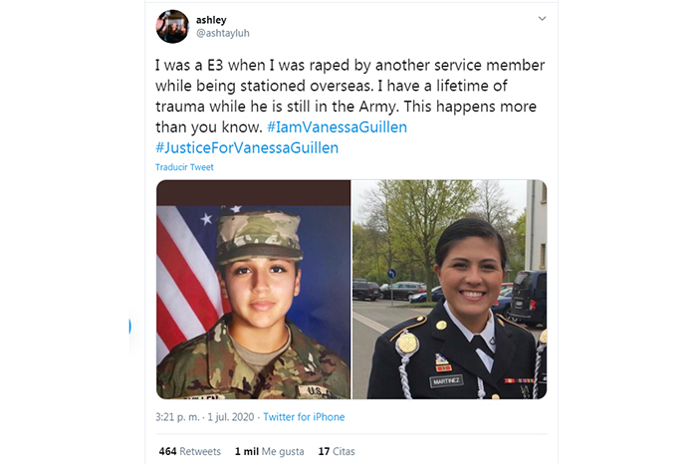
Task: Open the Twitter for iPhone source link
Action: tap(304, 417)
